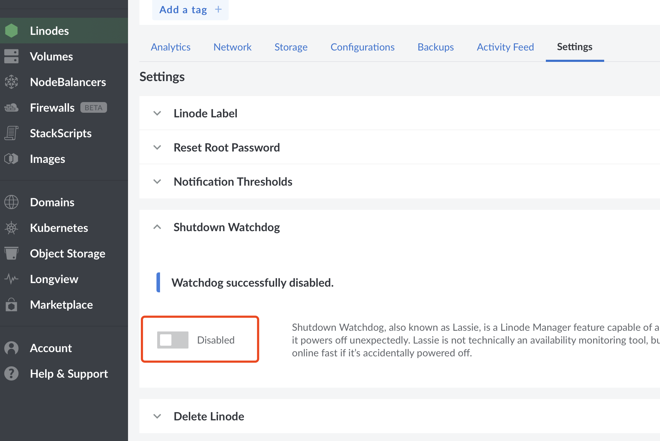Screen dimensions: 660x441
Task: Click the NodeBalancers icon
Action: tap(11, 82)
